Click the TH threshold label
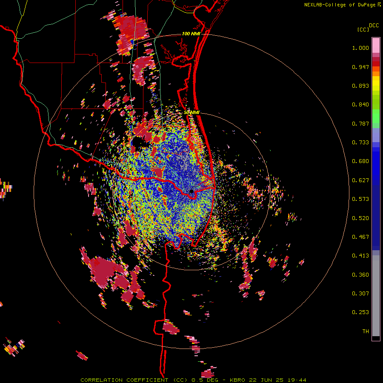Screen dimensions: 383x383 [366, 332]
